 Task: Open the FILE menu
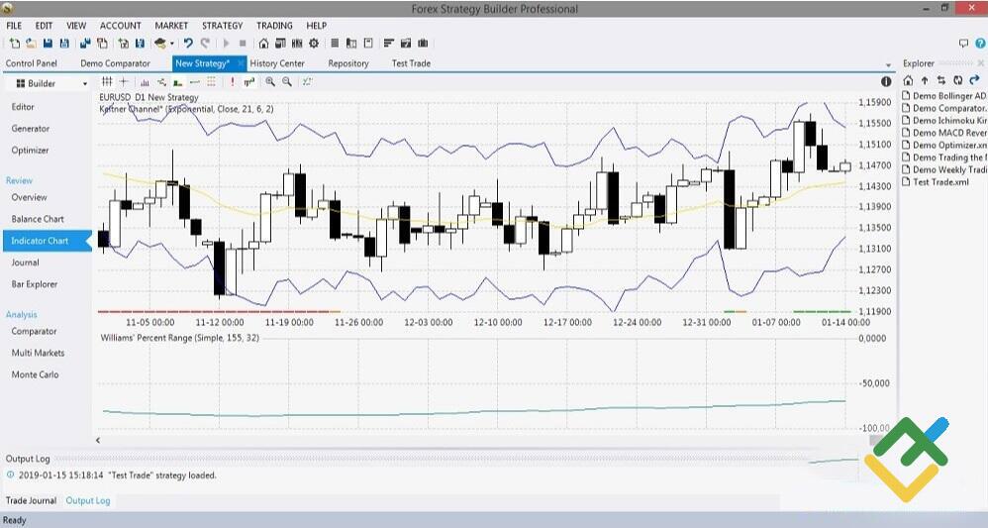coord(14,26)
